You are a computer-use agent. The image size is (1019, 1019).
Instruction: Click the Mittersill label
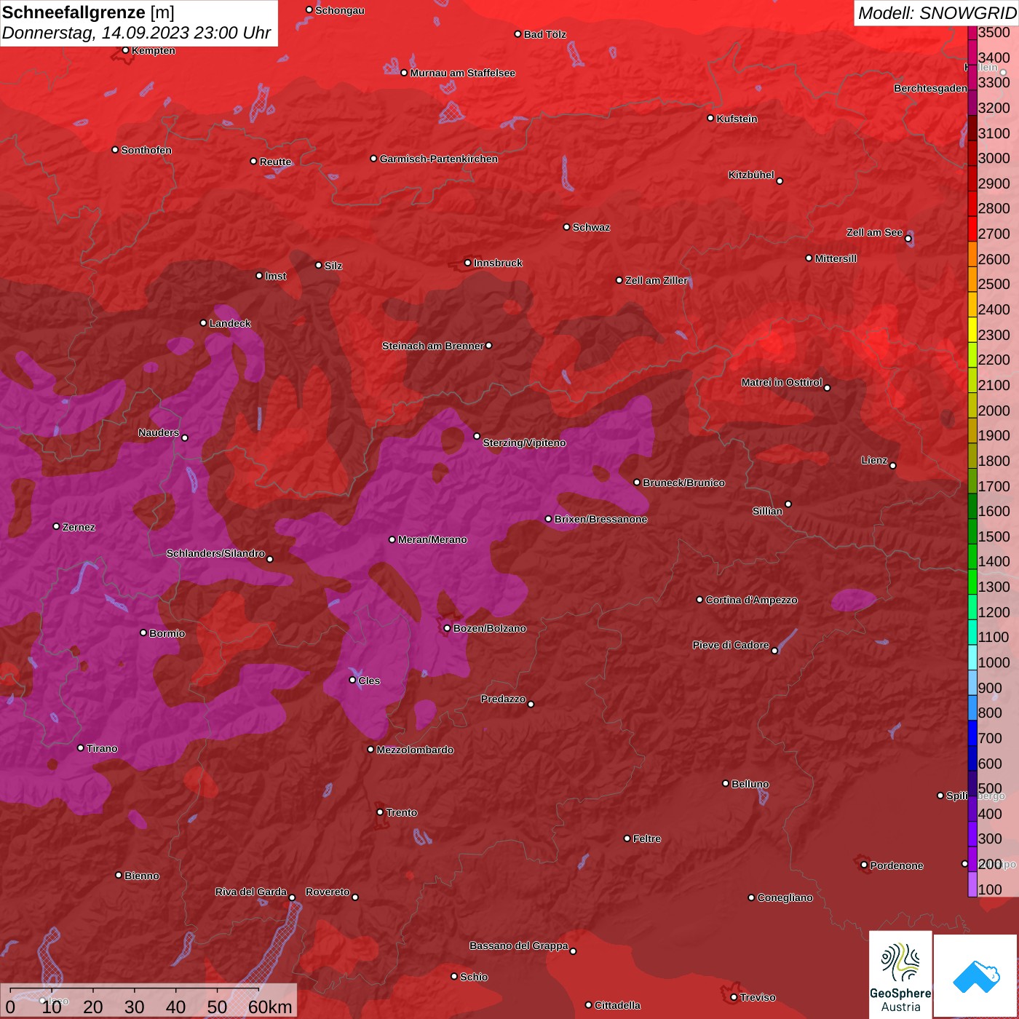836,258
